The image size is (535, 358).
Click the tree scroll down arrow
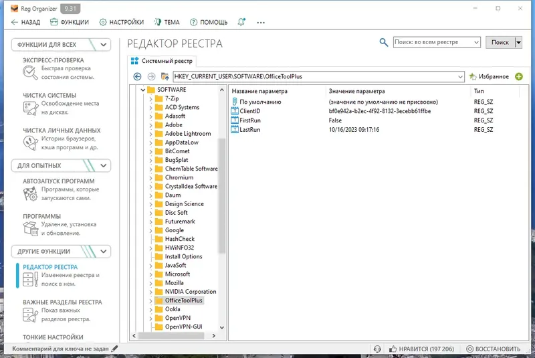point(222,327)
